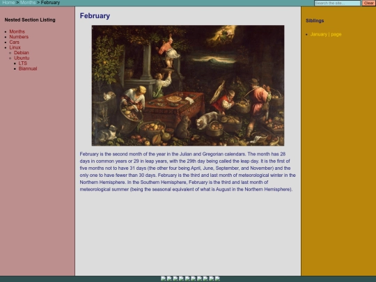The height and width of the screenshot is (282, 376).
Task: Click the 'Nested Section Listing' heading
Action: coord(30,20)
